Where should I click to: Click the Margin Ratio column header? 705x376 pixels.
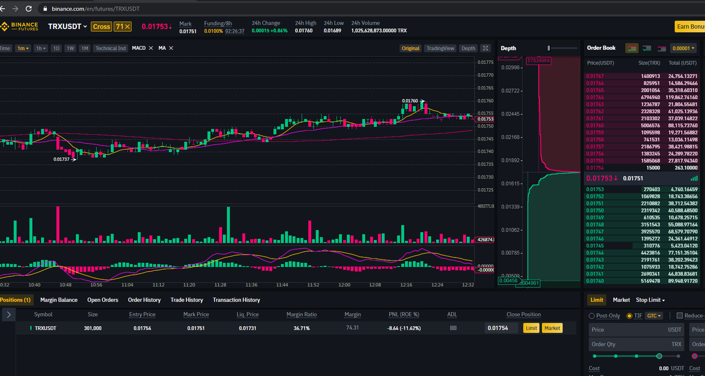tap(301, 314)
